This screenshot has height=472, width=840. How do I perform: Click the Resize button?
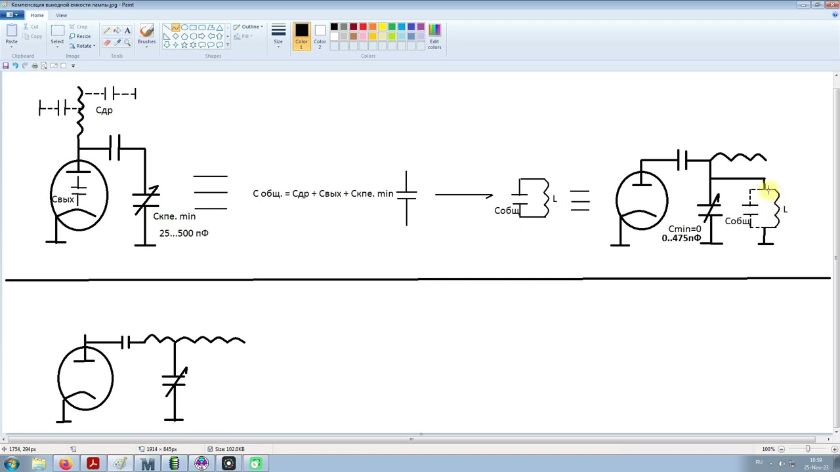coord(79,36)
